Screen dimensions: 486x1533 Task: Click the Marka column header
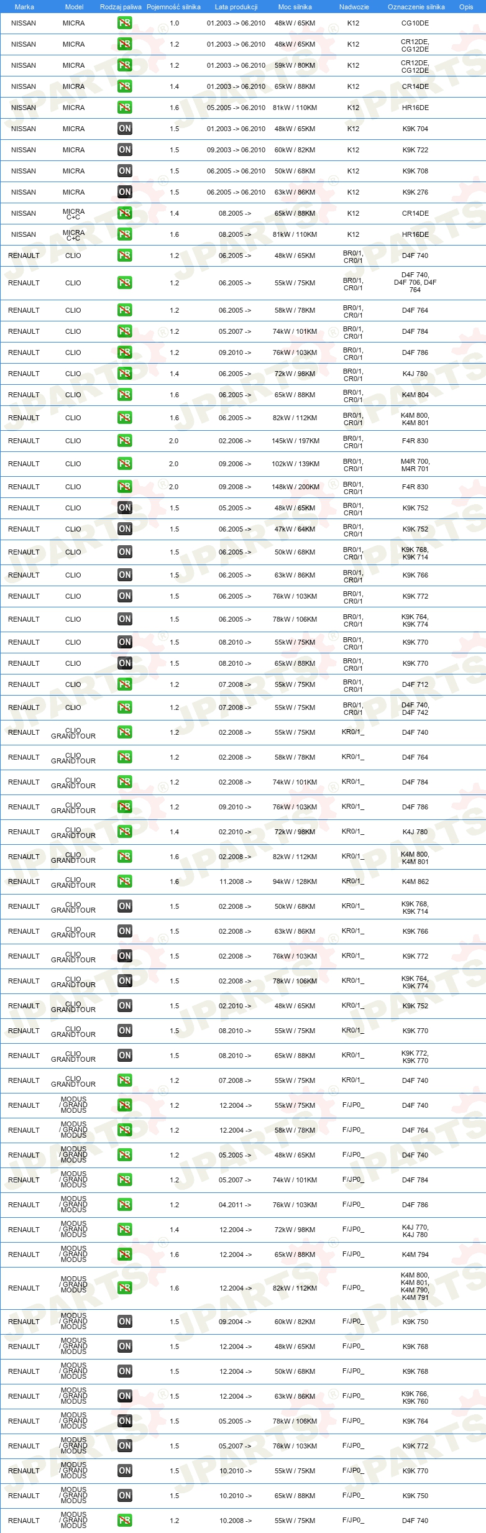(24, 7)
